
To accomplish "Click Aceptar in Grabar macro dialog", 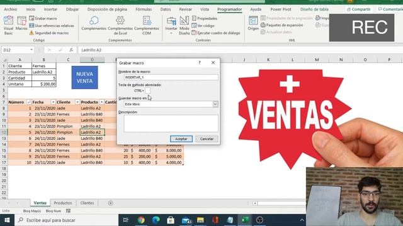I will point(181,139).
